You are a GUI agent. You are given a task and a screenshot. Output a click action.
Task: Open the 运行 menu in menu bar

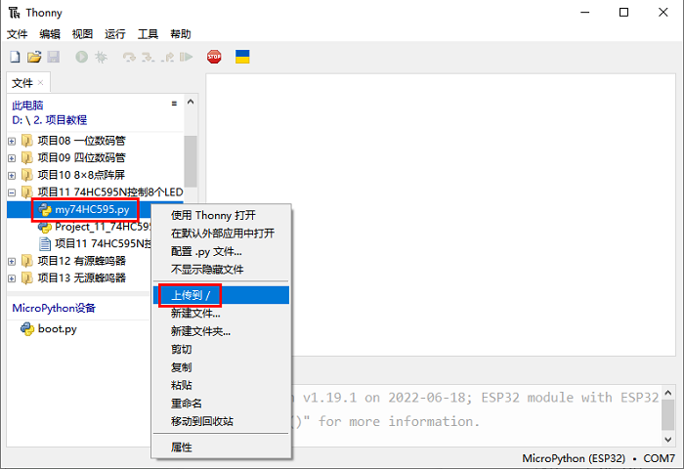[115, 34]
